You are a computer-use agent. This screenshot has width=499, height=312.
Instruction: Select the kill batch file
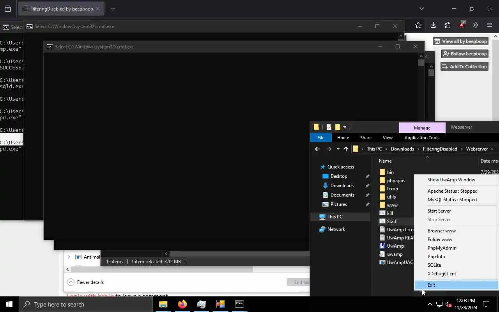[x=390, y=213]
